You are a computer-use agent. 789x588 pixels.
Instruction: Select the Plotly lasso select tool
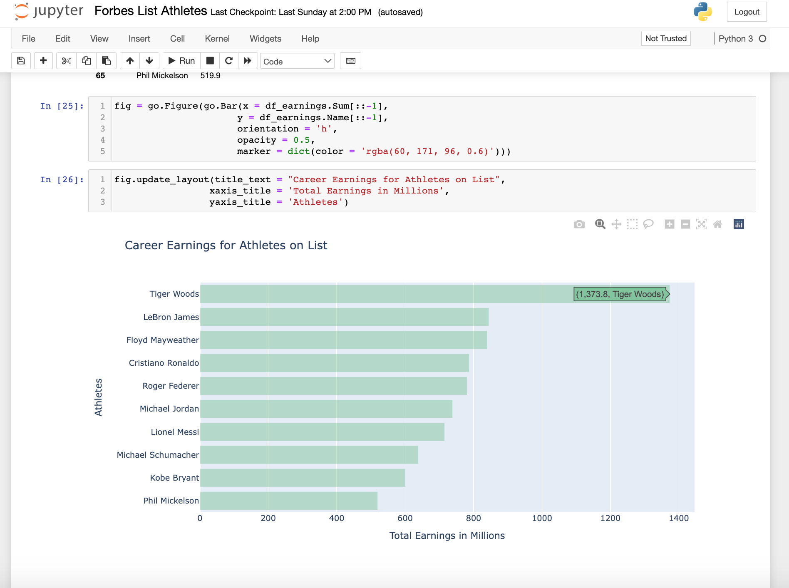click(x=648, y=224)
